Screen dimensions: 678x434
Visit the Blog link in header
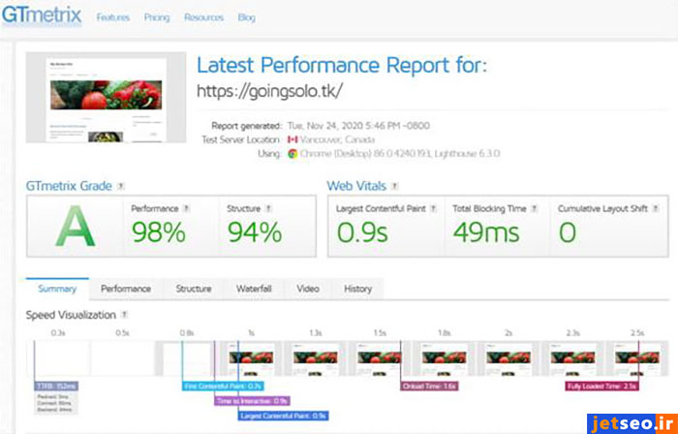click(x=247, y=17)
